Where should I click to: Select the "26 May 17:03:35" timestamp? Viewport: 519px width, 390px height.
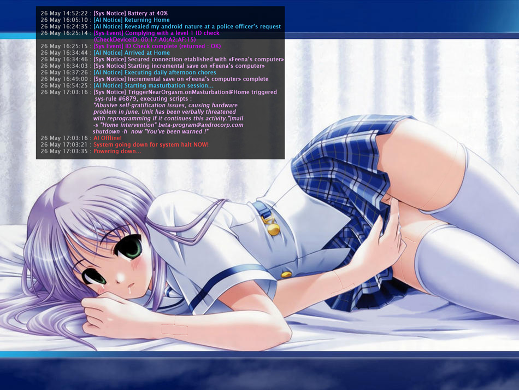click(63, 151)
